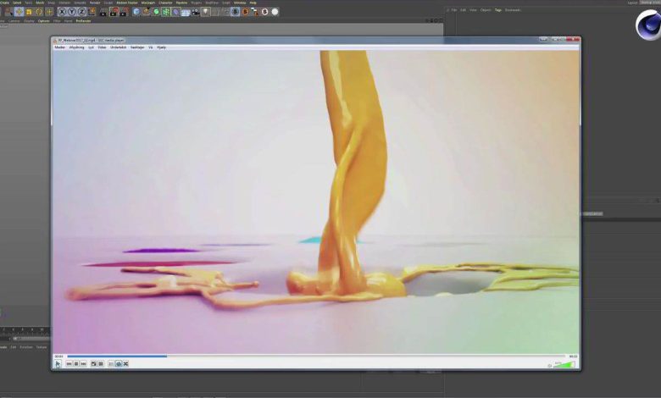Open the Motion Tracker menu
661x398 pixels.
pos(127,3)
